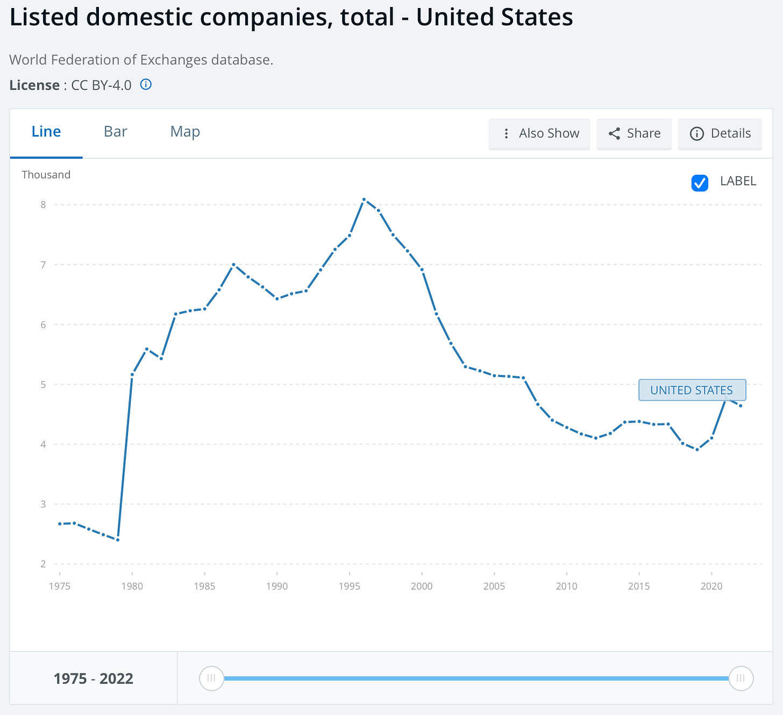Click the 1996 peak data point

pyautogui.click(x=364, y=199)
